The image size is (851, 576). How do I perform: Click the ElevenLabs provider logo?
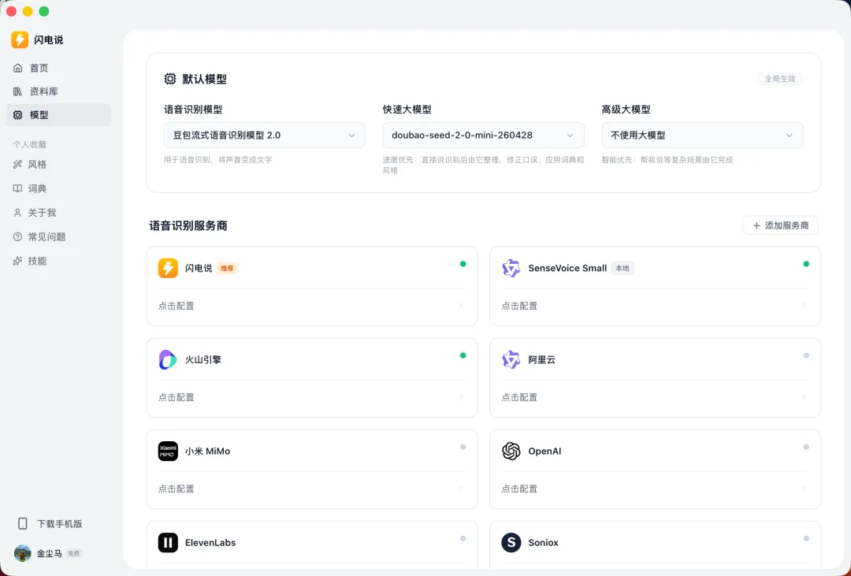tap(168, 542)
